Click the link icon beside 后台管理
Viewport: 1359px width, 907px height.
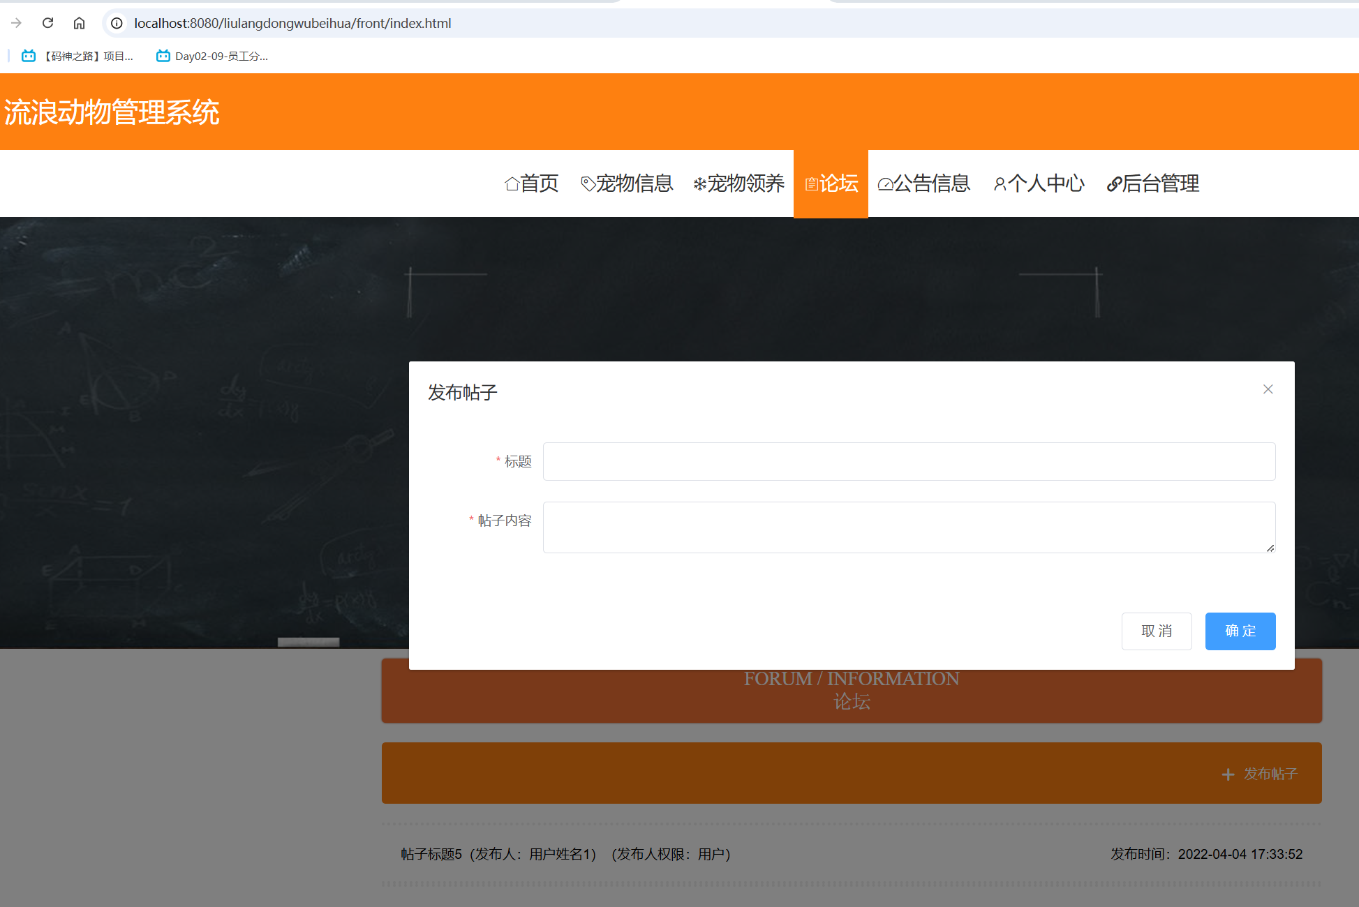click(1115, 183)
